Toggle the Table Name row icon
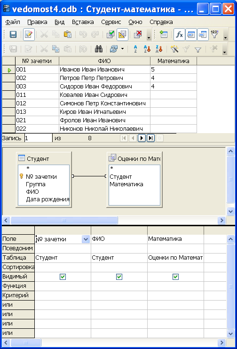 pos(191,34)
